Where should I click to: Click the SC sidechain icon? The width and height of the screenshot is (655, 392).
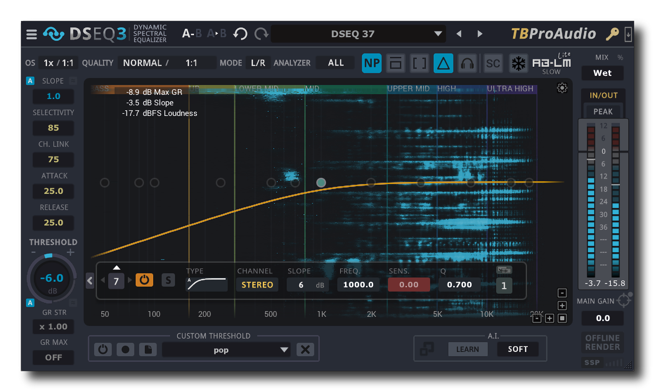pyautogui.click(x=493, y=63)
